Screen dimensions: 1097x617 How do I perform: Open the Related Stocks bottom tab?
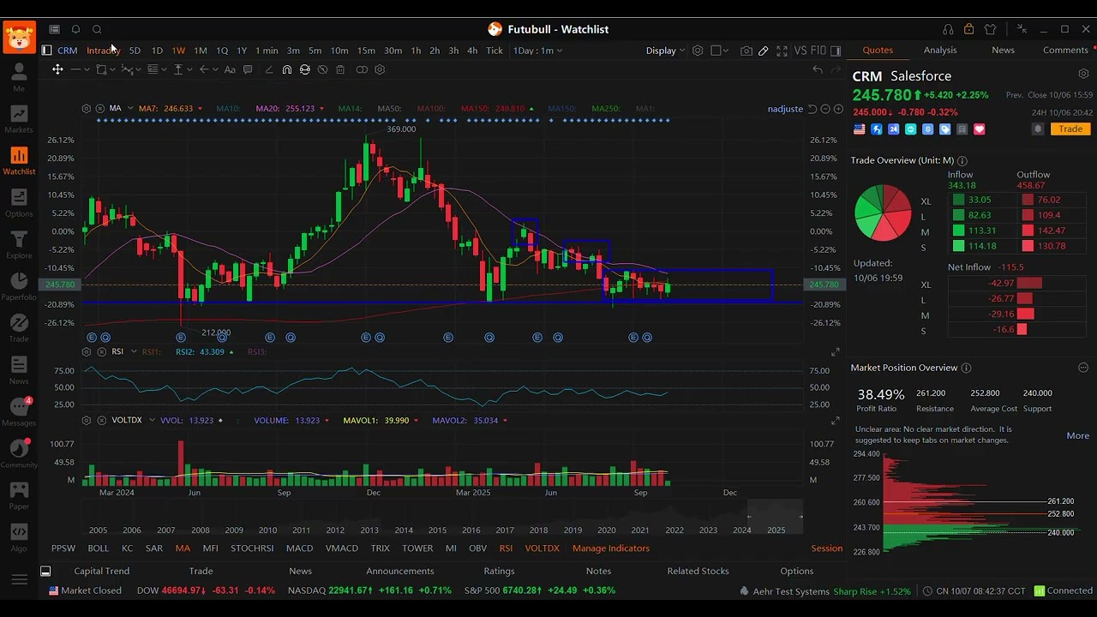(698, 571)
